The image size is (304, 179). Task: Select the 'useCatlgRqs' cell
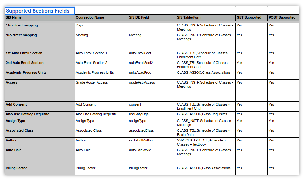pos(152,115)
